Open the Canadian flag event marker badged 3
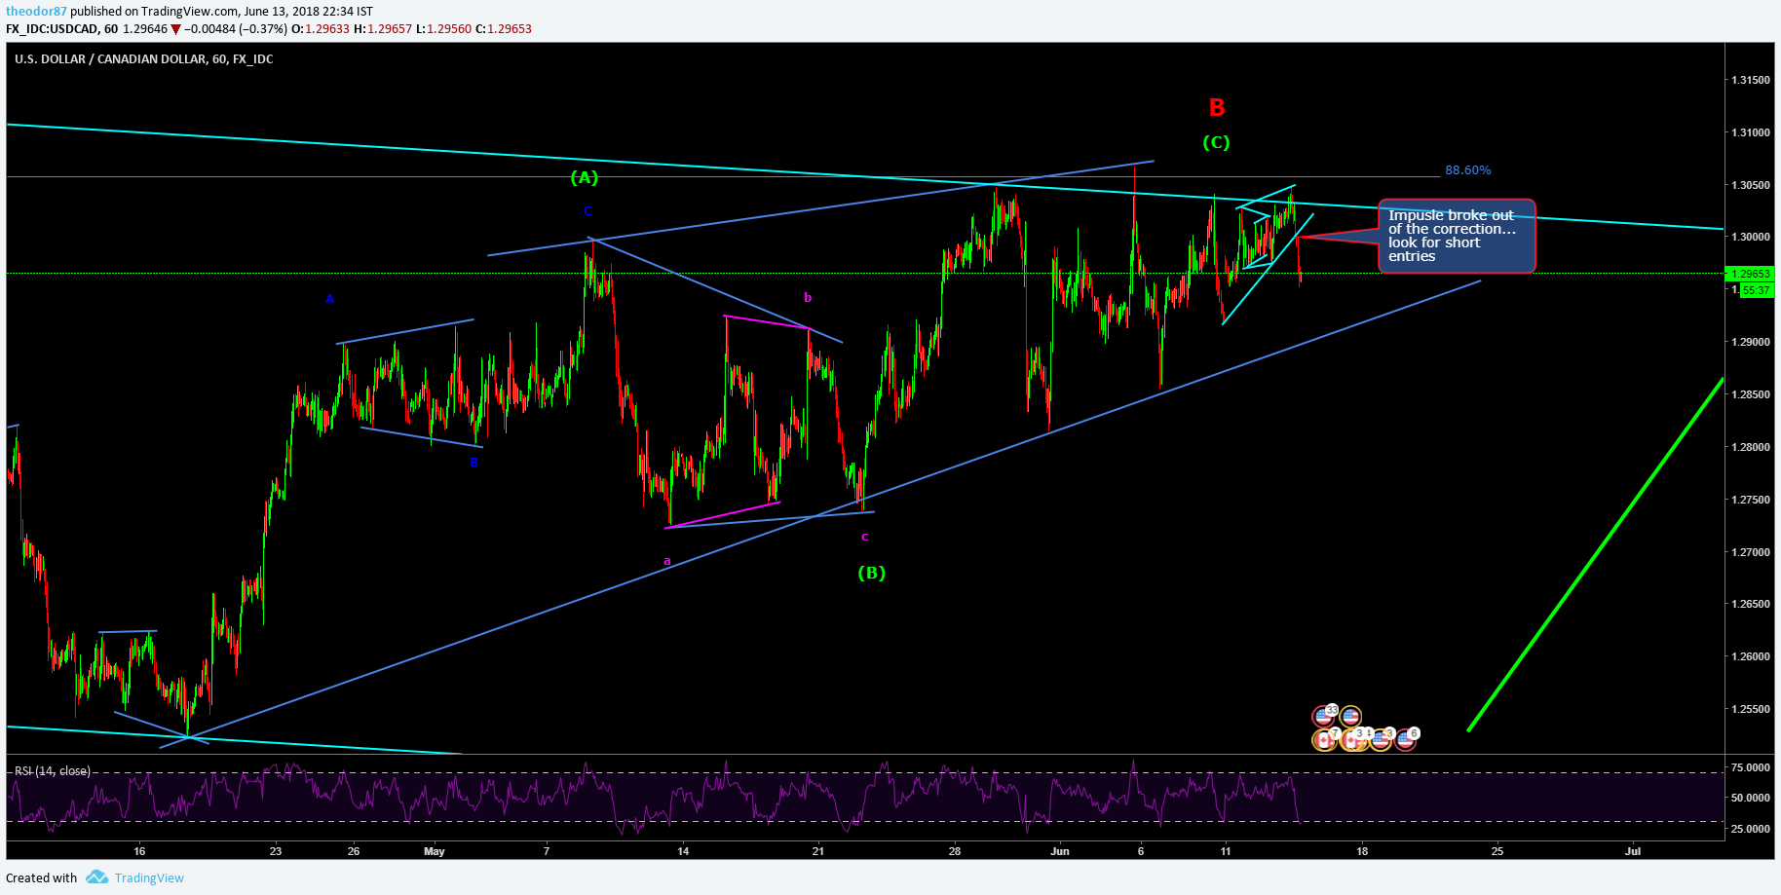This screenshot has height=895, width=1781. (1351, 740)
